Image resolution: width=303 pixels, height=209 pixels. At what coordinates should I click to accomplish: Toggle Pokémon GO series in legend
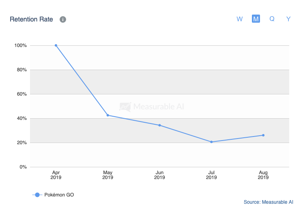point(53,195)
